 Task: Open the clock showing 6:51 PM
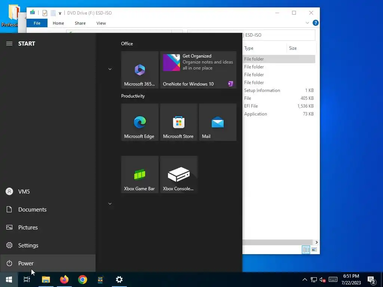(x=351, y=280)
